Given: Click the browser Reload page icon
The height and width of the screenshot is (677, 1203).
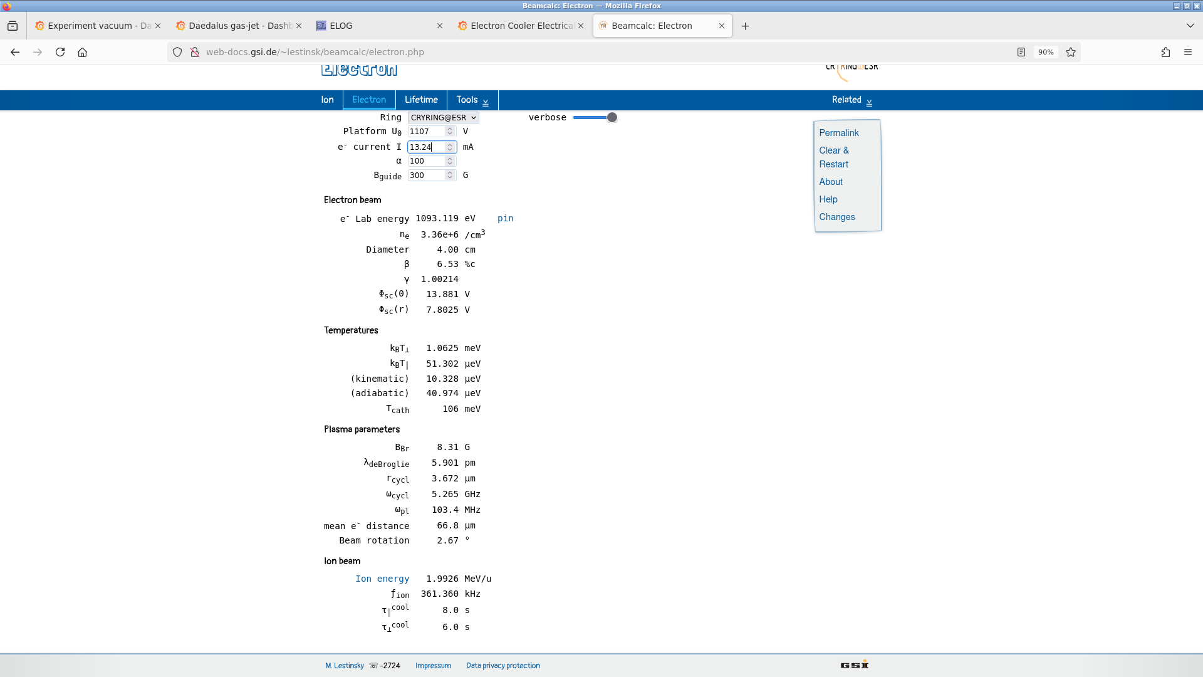Looking at the screenshot, I should click(x=60, y=52).
